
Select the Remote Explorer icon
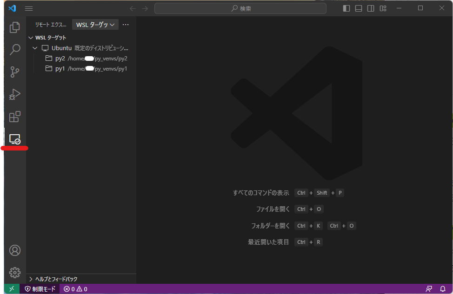coord(15,139)
